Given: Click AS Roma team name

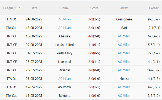Looking at the screenshot, I should click(64, 87).
